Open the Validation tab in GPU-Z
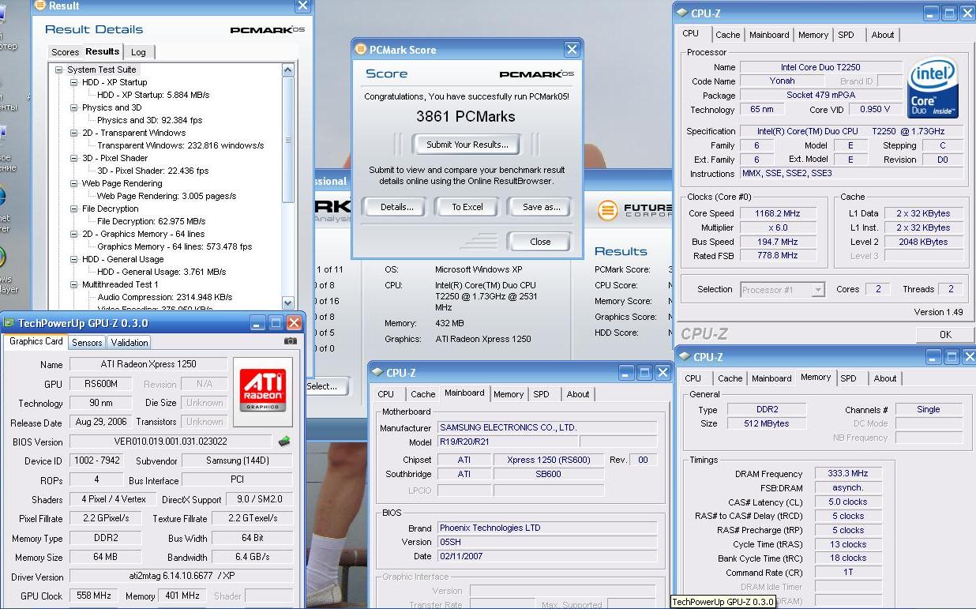 point(130,342)
